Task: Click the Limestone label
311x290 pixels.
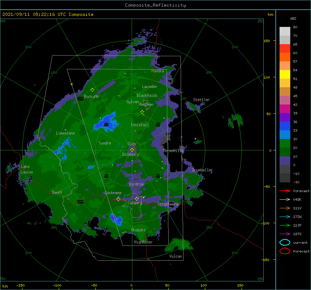Action: (65, 133)
